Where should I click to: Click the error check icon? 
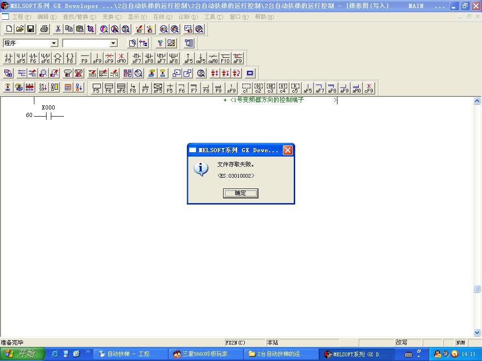(30, 87)
